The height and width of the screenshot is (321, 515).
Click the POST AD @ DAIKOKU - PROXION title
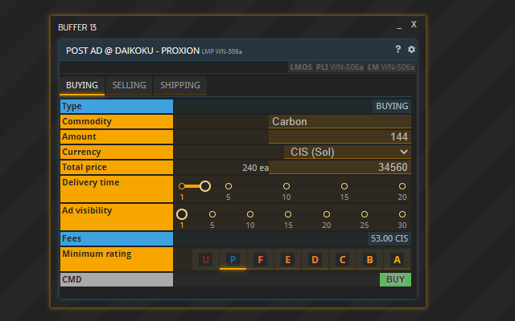[133, 51]
